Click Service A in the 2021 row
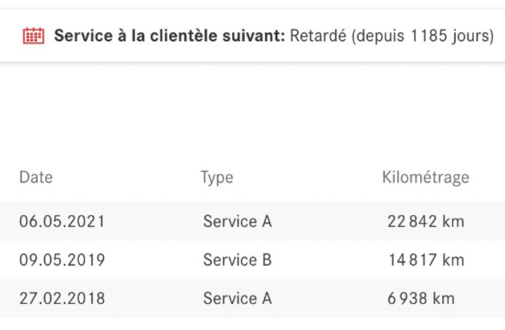 coord(237,221)
